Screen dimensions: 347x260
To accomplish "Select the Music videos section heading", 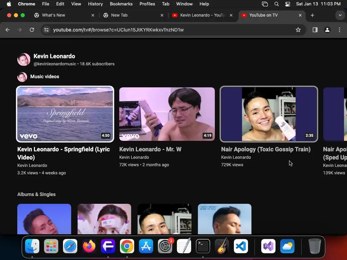I will [45, 77].
